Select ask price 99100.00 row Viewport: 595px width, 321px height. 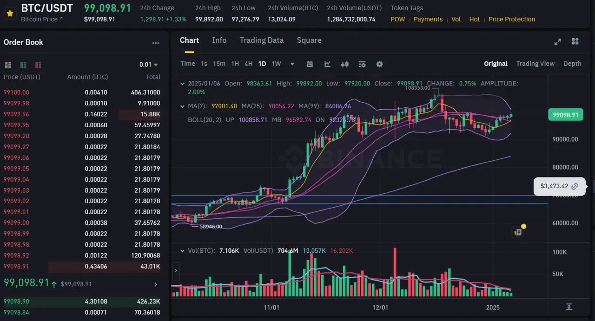(x=82, y=92)
